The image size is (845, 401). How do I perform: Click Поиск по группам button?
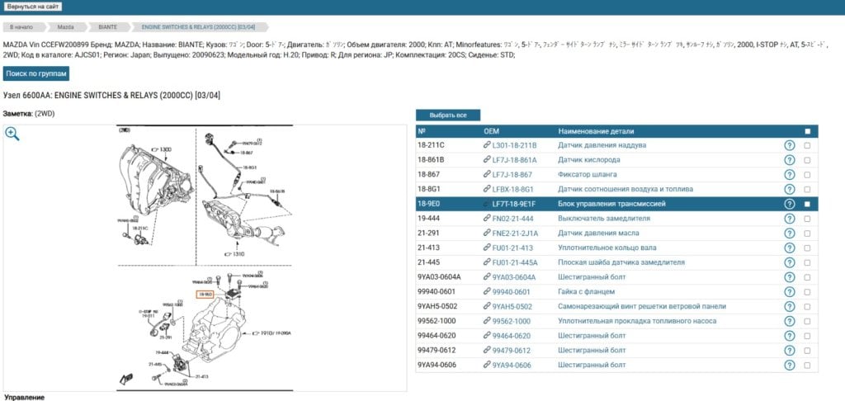(x=36, y=73)
